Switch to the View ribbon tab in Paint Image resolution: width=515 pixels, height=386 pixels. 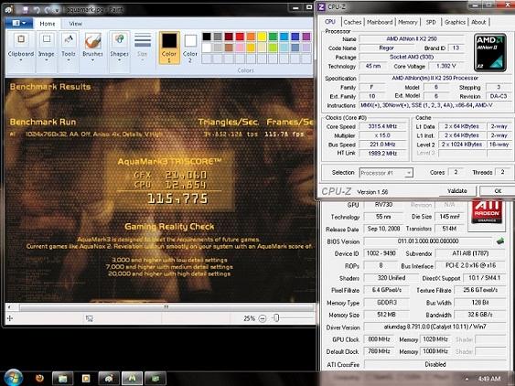click(76, 24)
